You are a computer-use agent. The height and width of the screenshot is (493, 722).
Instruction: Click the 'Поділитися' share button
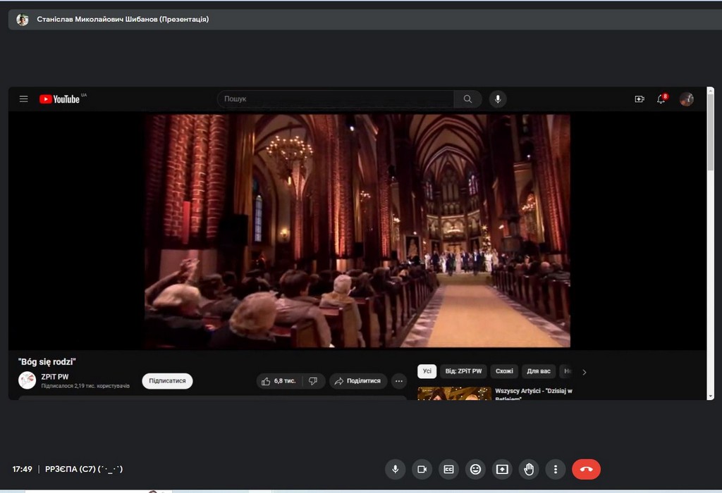pyautogui.click(x=358, y=381)
